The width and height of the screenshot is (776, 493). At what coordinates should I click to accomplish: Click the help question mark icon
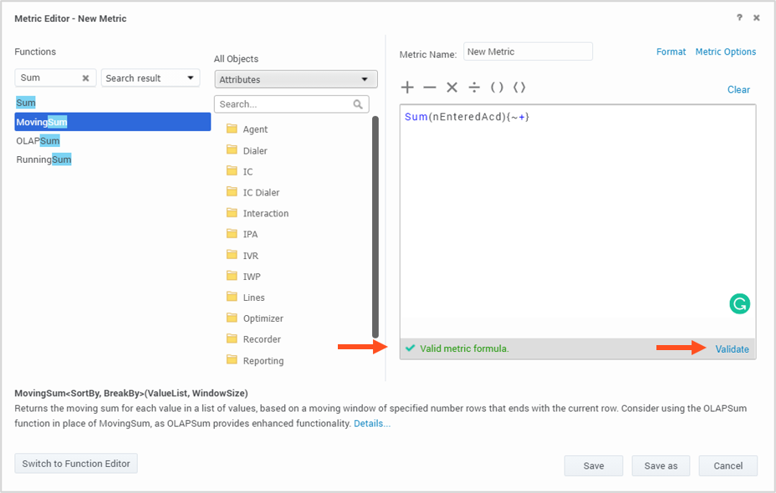[x=739, y=18]
